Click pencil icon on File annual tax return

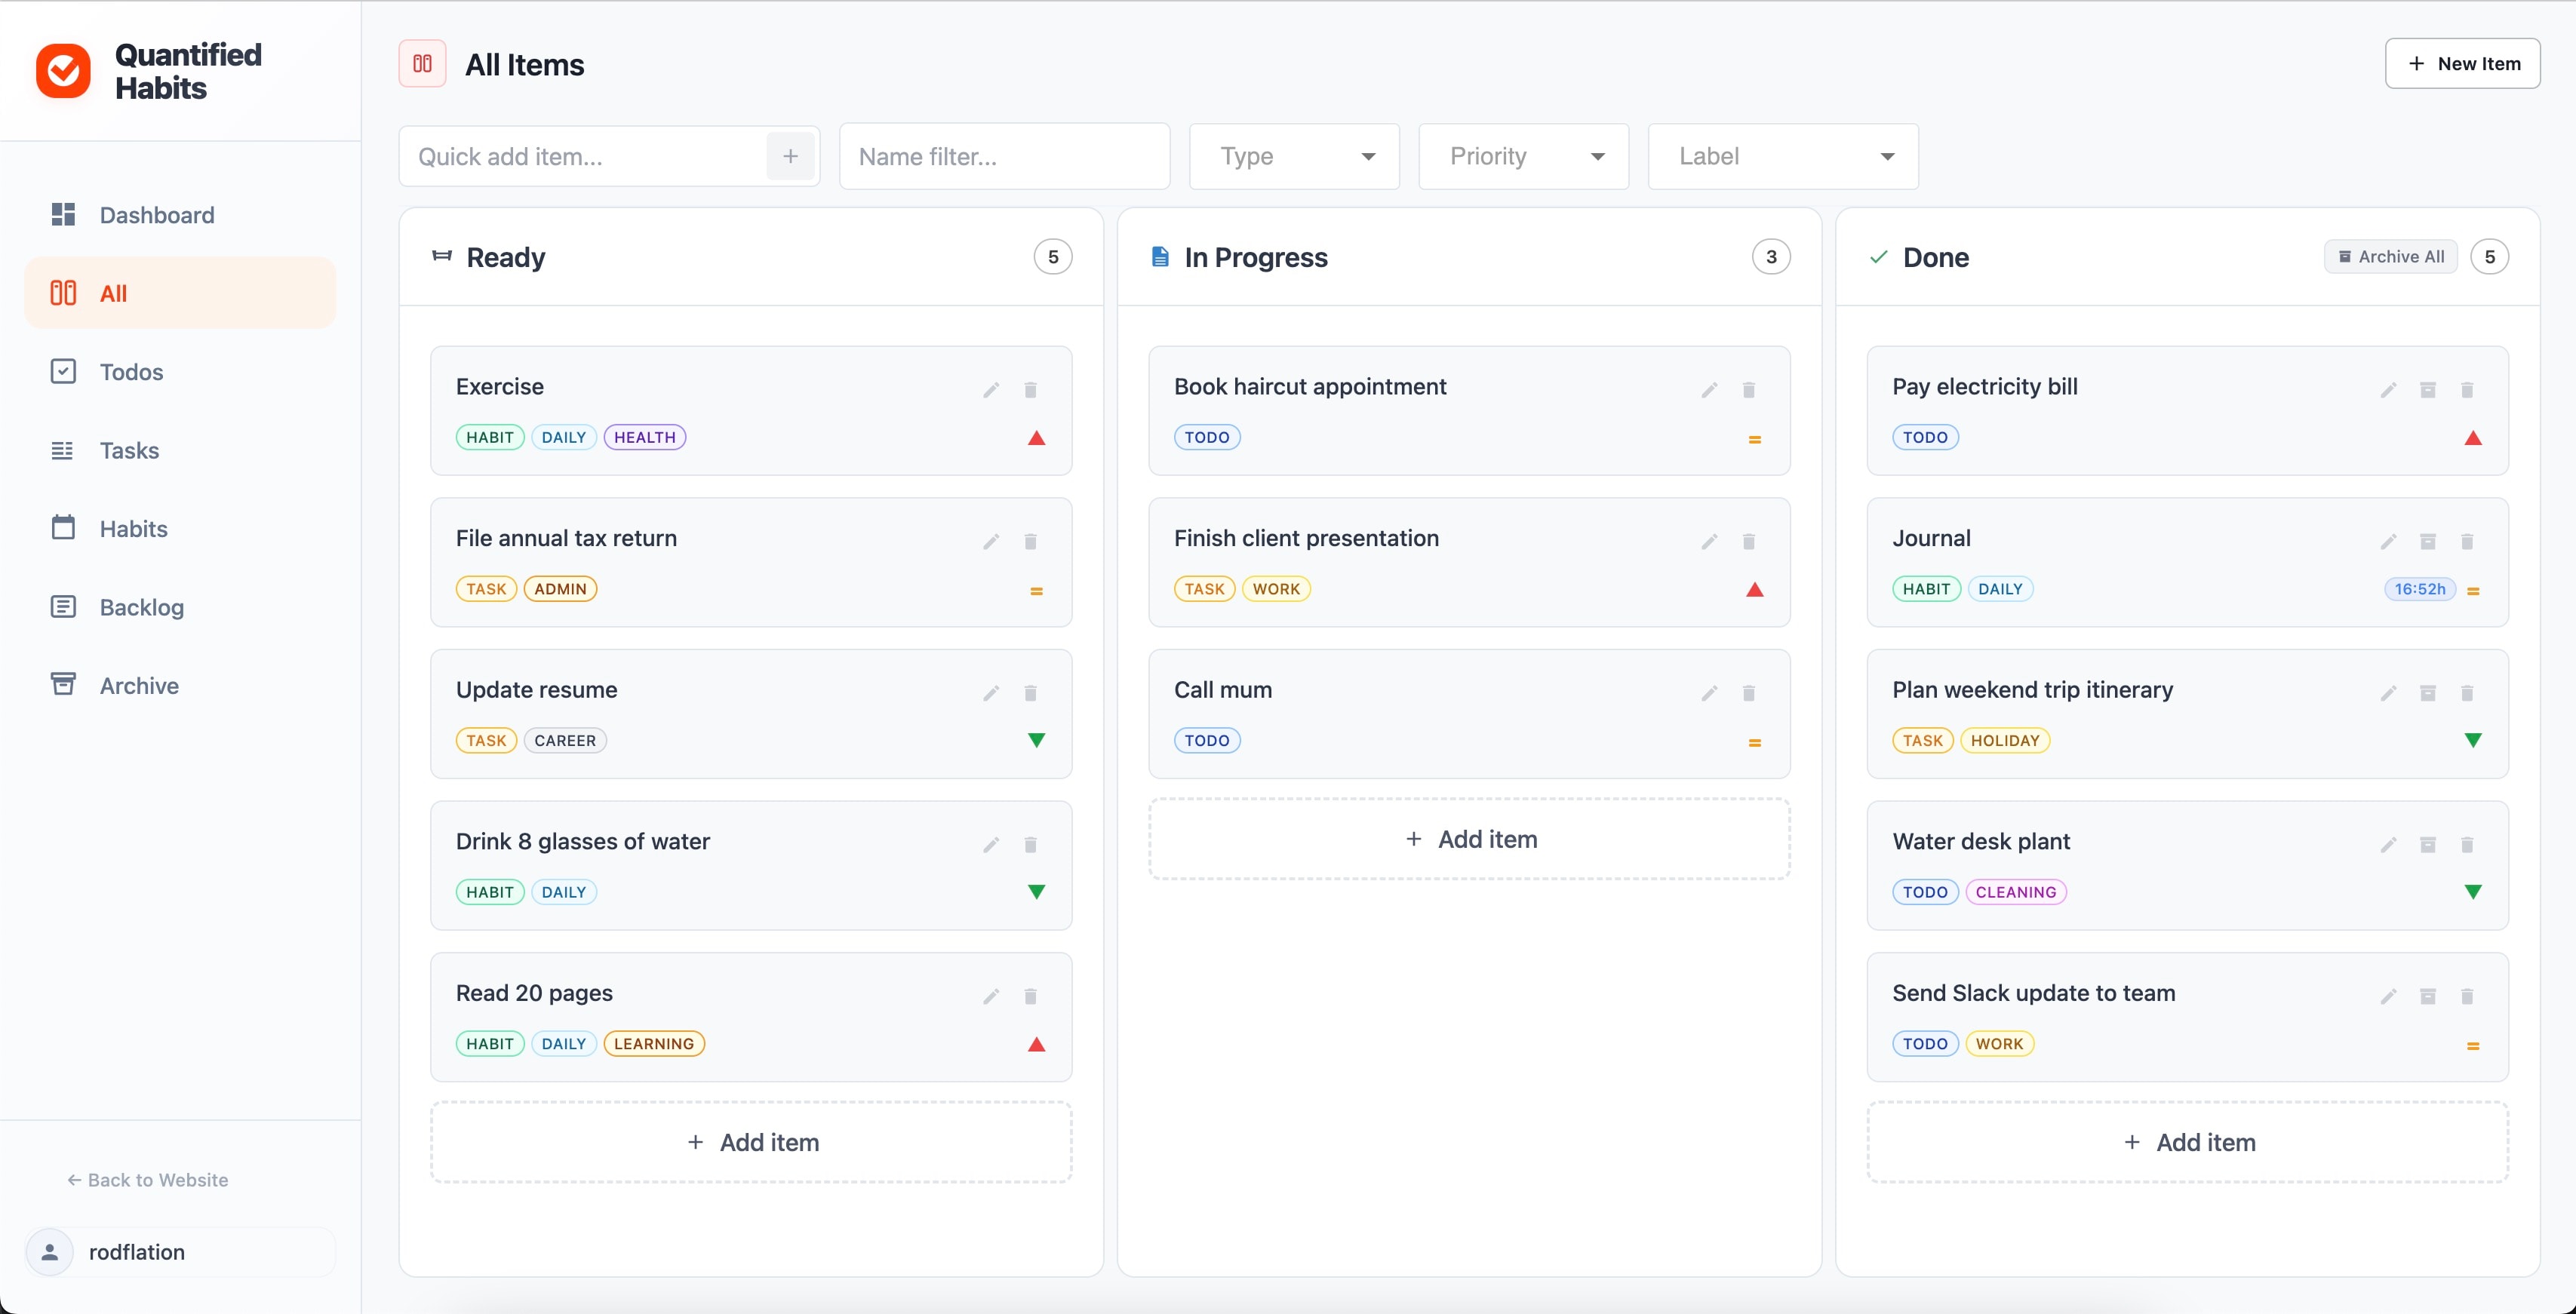click(991, 542)
